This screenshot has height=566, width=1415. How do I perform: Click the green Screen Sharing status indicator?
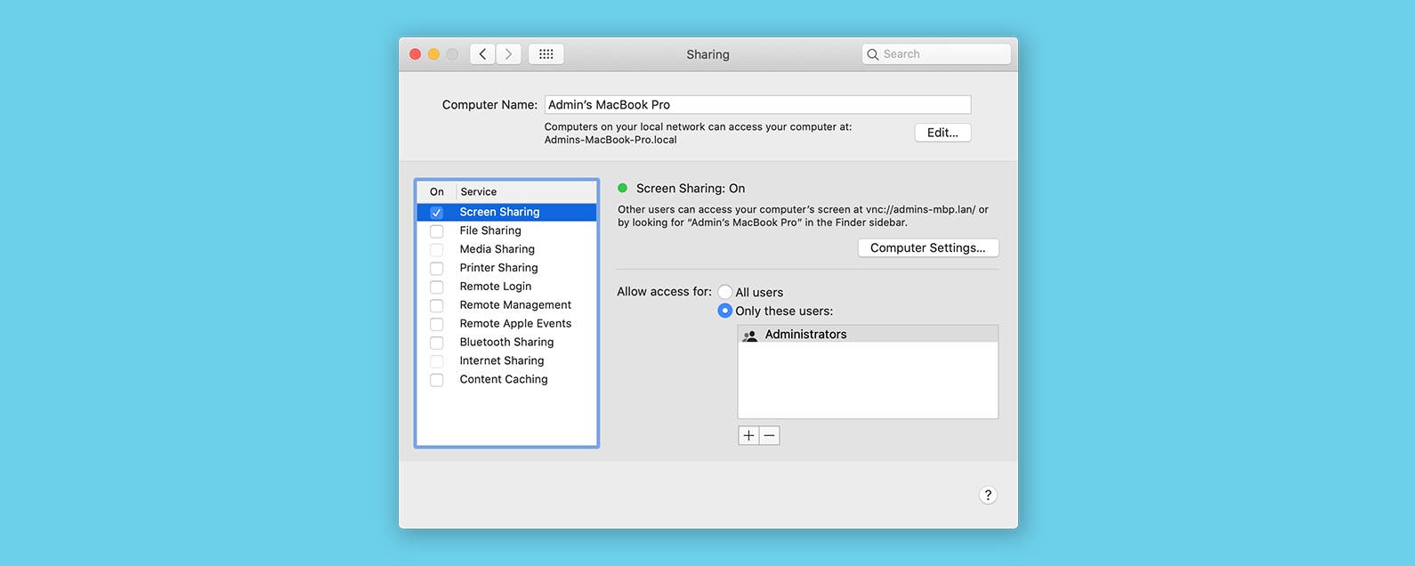tap(623, 188)
